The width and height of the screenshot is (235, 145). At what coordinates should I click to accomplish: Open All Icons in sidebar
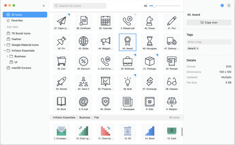[x=25, y=15]
